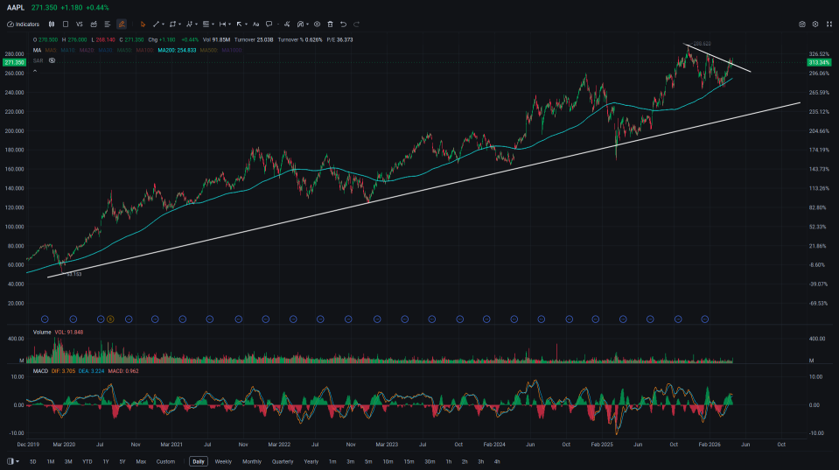Expand the arrow tool dropdown arrow
The width and height of the screenshot is (839, 470).
coord(246,25)
